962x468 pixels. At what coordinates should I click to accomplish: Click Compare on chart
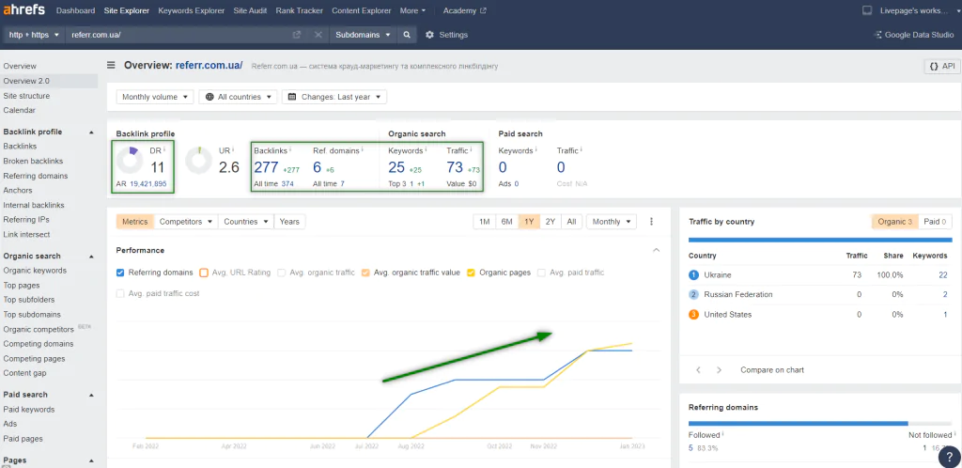click(x=772, y=370)
